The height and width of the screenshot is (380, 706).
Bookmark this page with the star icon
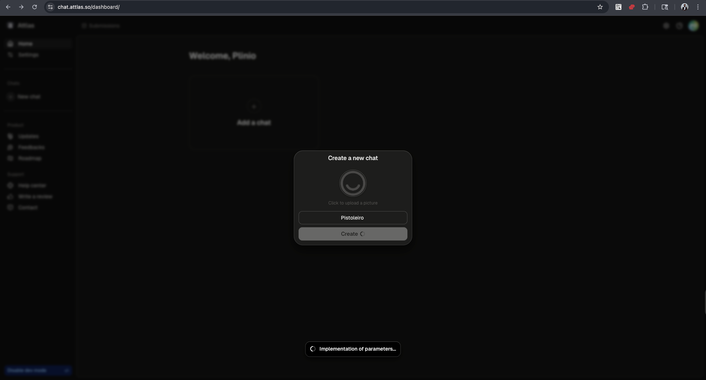point(600,7)
